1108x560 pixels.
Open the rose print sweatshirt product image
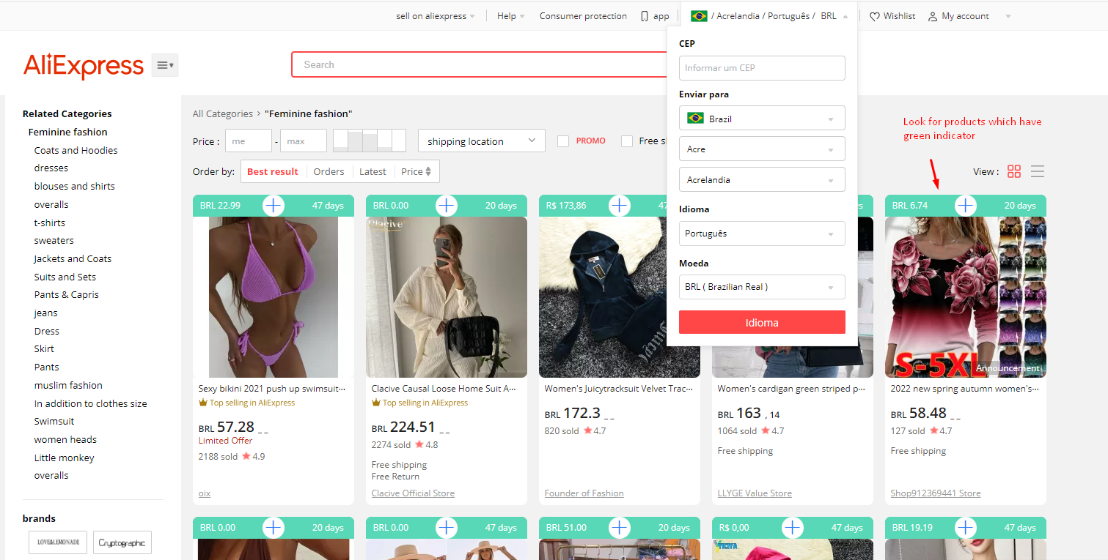pos(966,297)
